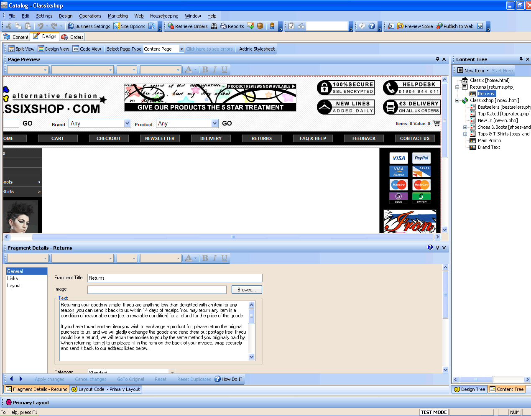Toggle Split View mode
The width and height of the screenshot is (531, 416).
(x=21, y=49)
